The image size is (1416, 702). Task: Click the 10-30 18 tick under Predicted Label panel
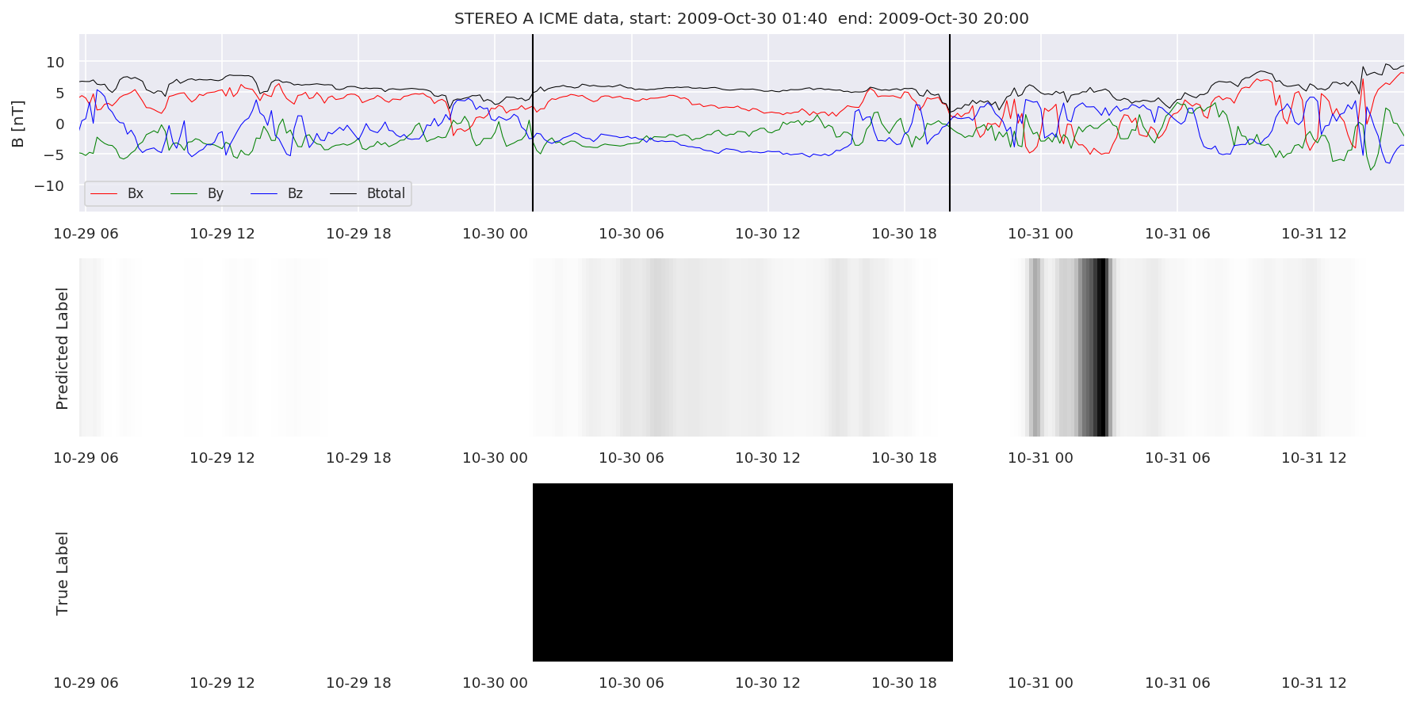point(904,458)
